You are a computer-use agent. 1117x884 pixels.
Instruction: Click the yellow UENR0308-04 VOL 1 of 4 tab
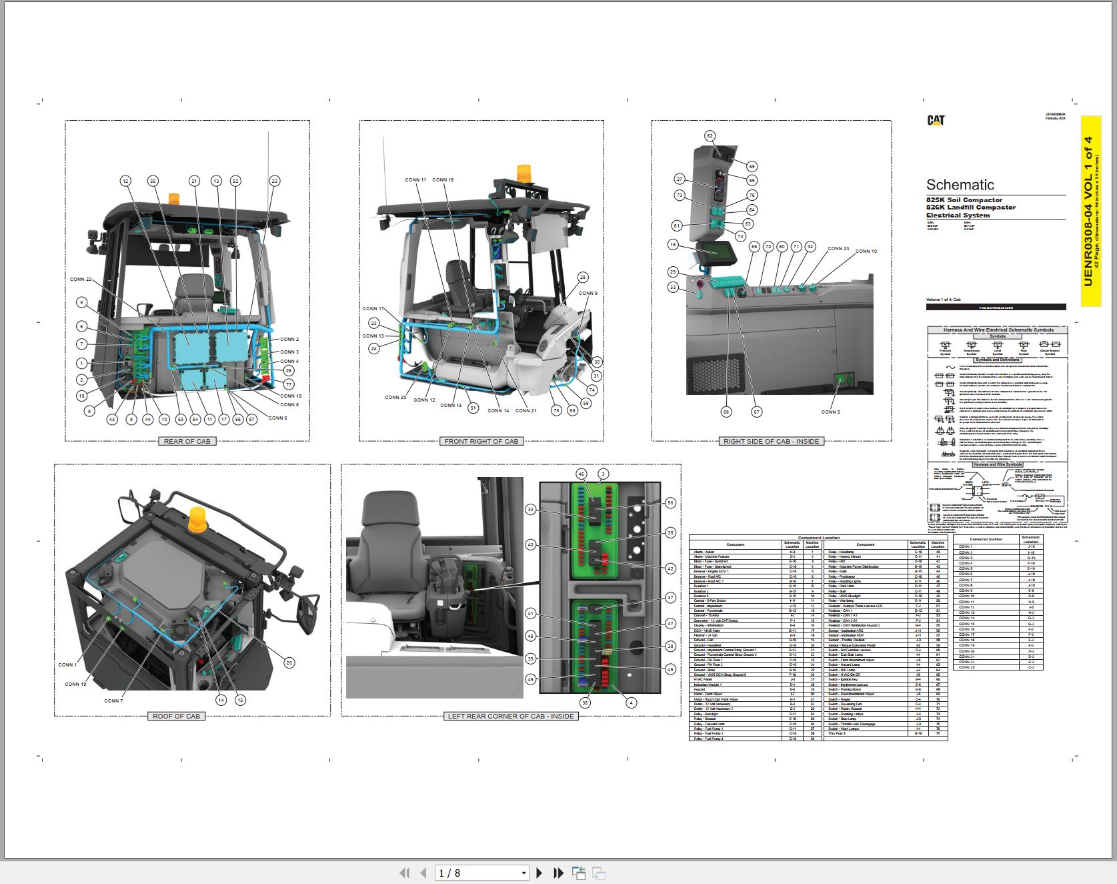[1090, 211]
